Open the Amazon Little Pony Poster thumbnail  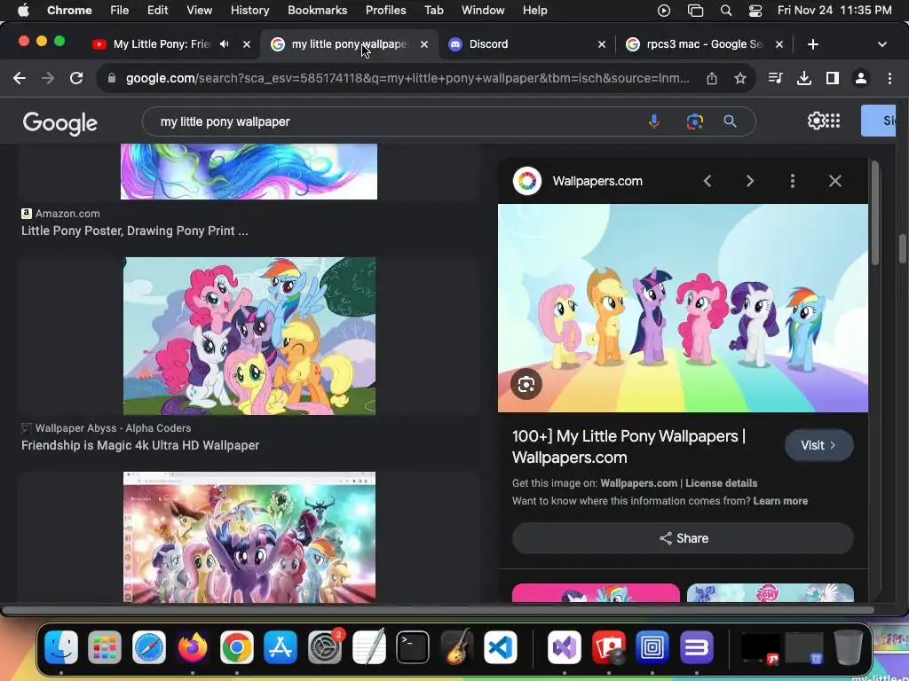[249, 171]
